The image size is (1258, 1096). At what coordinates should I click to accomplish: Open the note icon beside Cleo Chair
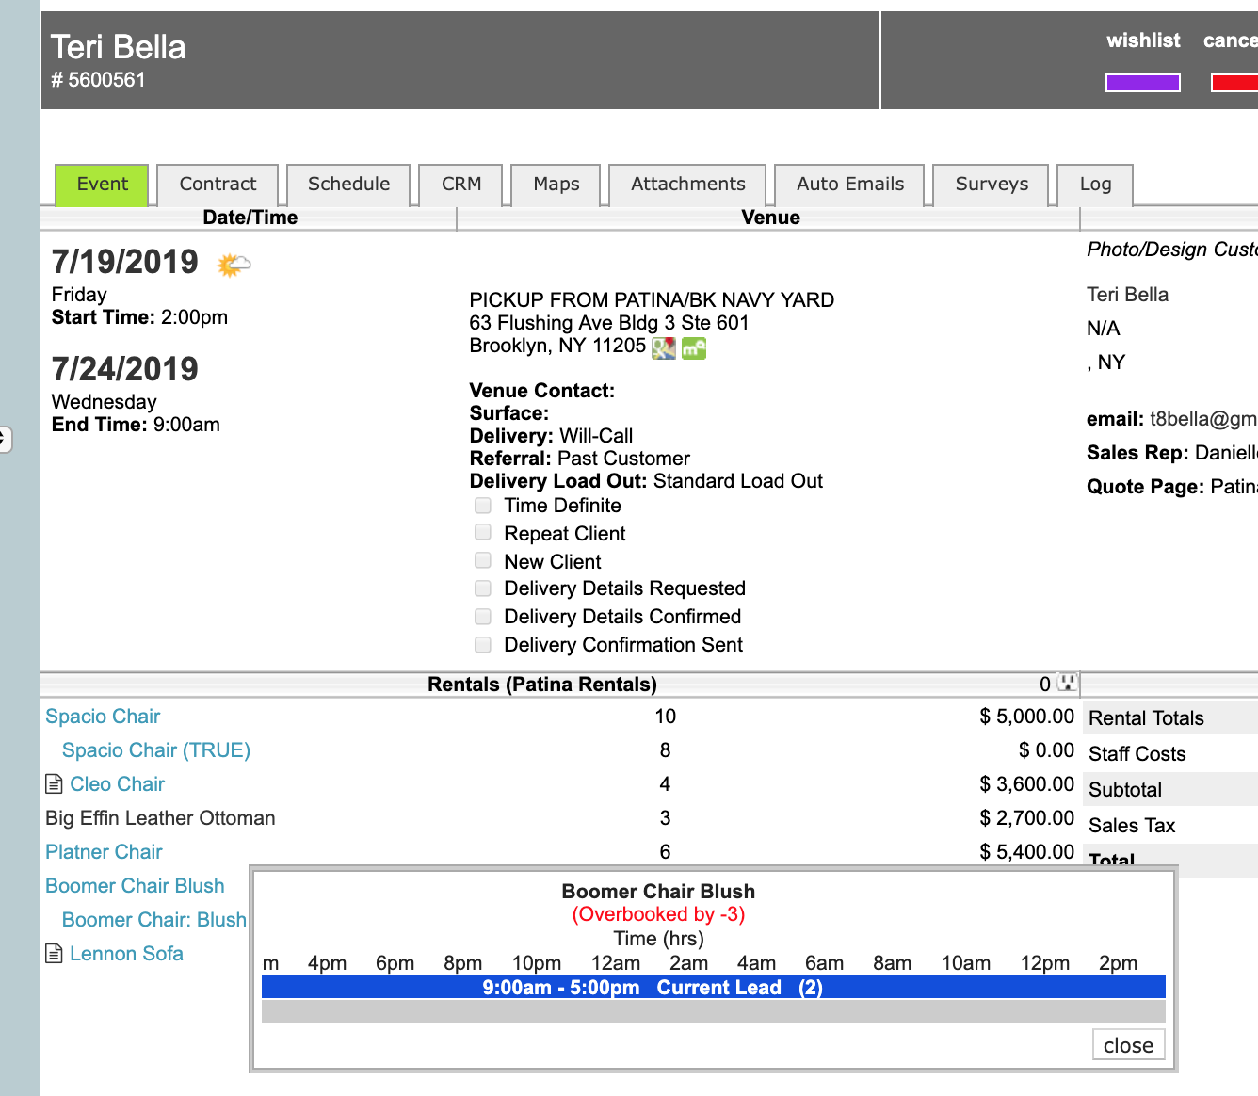(55, 783)
